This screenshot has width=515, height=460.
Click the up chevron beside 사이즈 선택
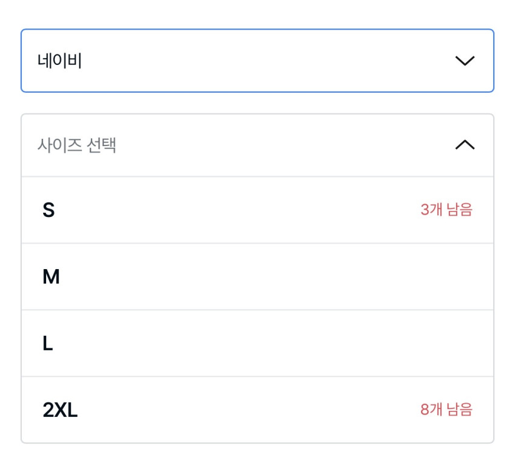[464, 145]
